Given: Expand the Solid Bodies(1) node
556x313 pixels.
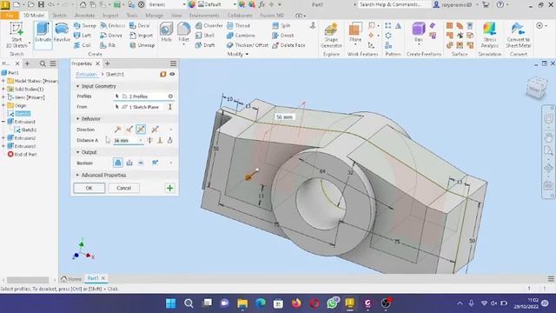Looking at the screenshot, I should [3, 89].
